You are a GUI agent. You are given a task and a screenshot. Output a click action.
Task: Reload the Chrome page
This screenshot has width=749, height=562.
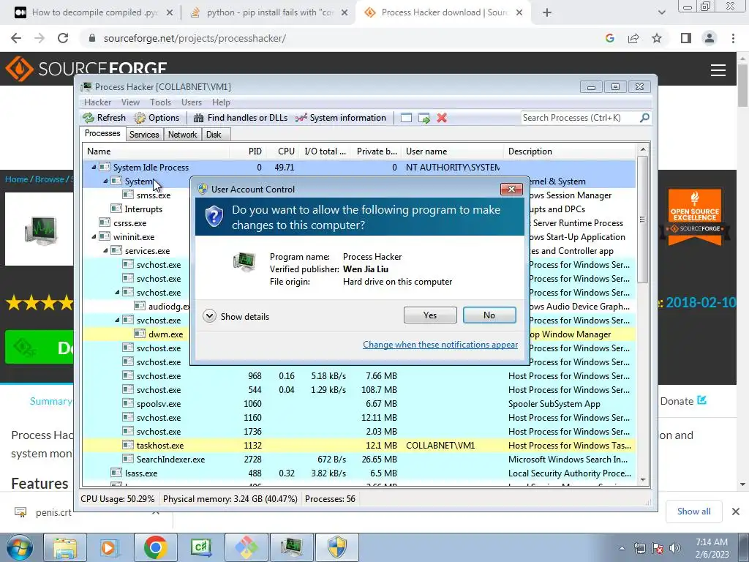click(63, 38)
